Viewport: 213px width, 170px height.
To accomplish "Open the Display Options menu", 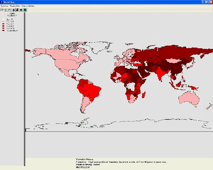I will 28,6.
